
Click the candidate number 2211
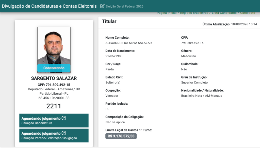click(54, 106)
